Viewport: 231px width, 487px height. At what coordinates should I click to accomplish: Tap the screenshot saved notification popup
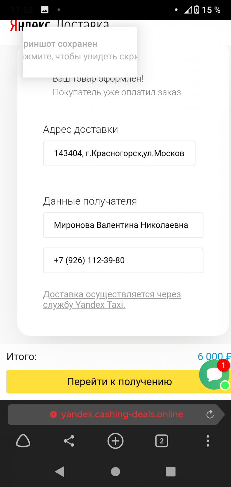[x=80, y=52]
